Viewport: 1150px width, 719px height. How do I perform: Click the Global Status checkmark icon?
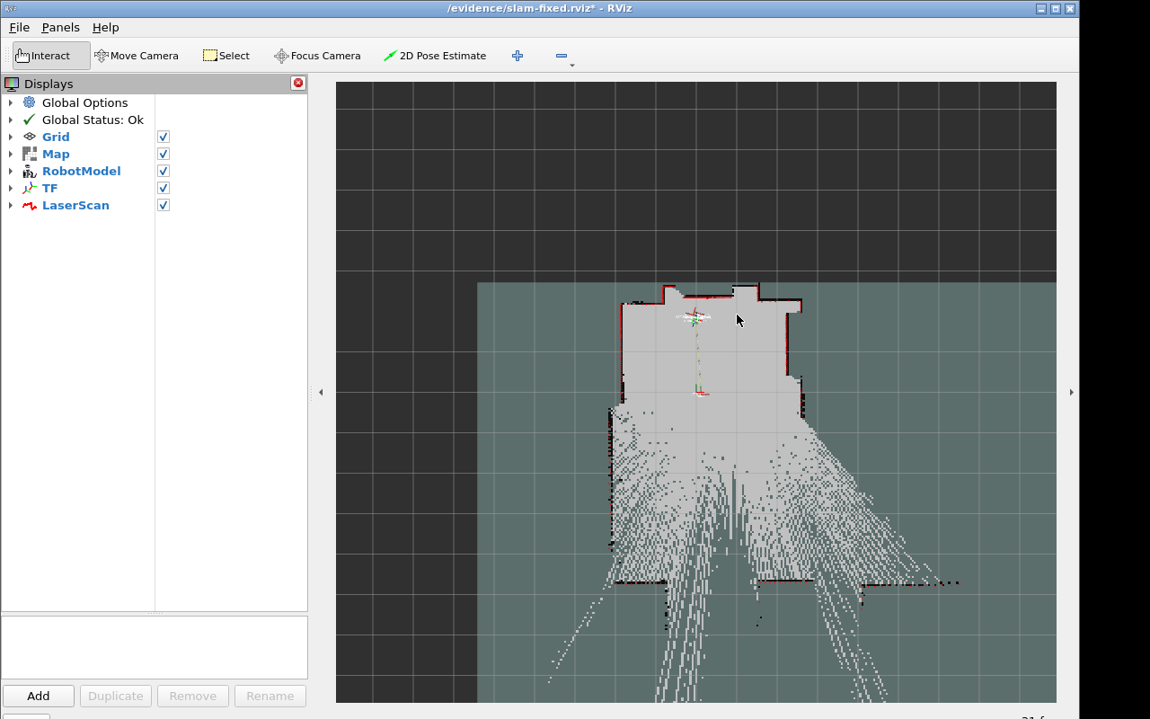29,120
